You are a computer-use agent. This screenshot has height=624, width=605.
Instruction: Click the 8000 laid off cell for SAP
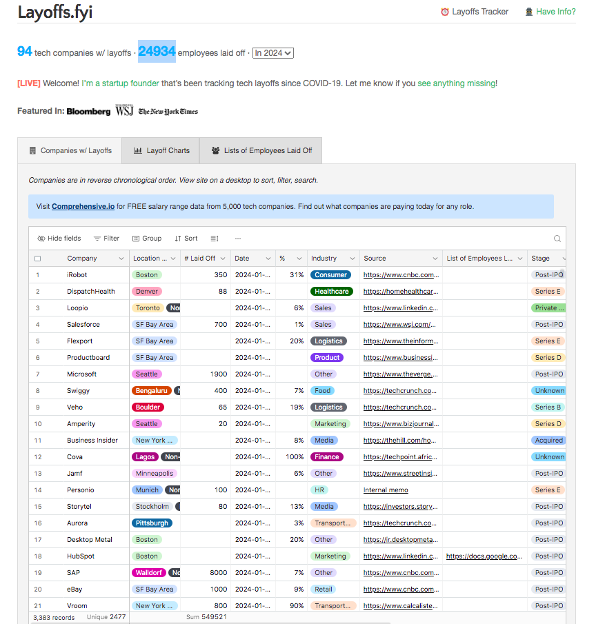[x=206, y=573]
